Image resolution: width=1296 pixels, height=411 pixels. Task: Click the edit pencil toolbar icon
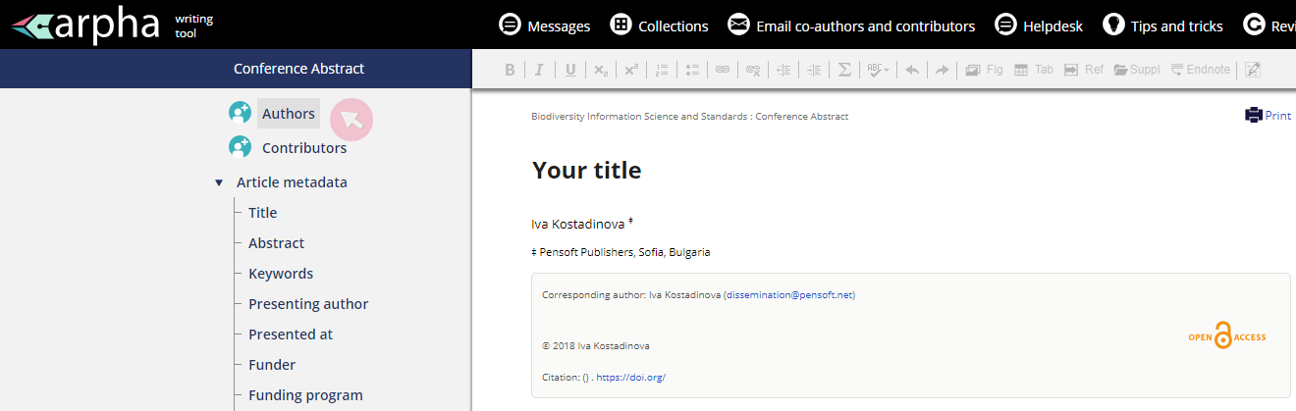[1253, 70]
